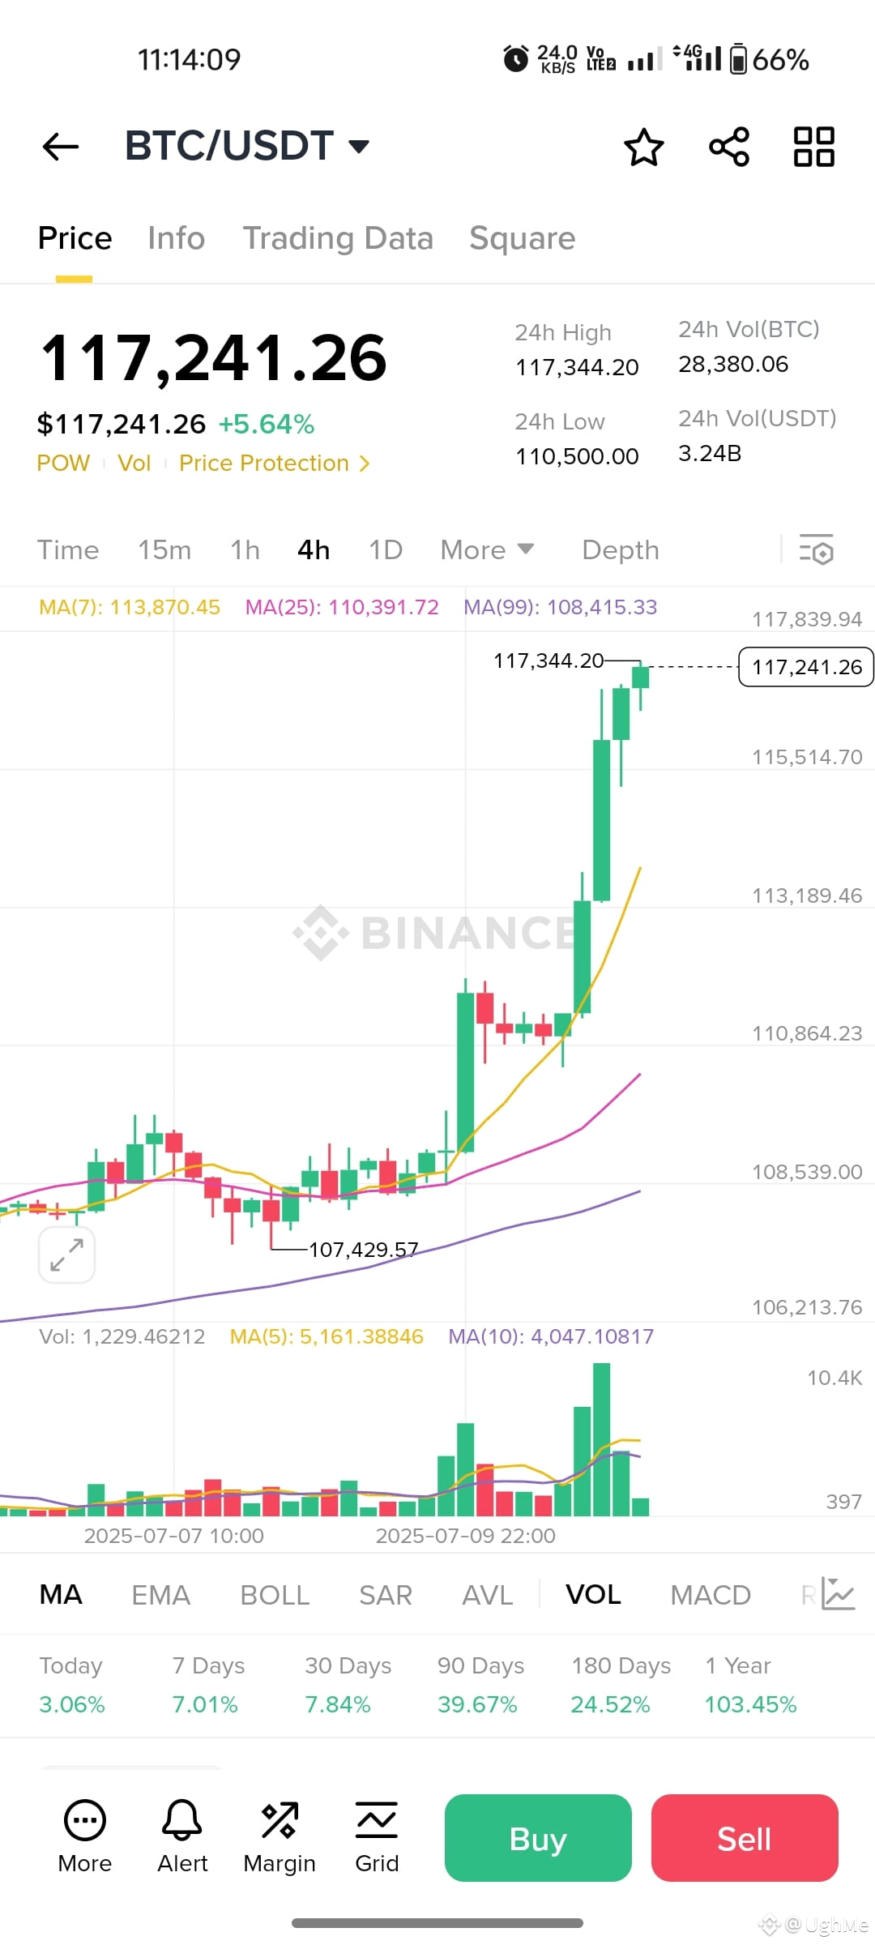Screen dimensions: 875x1945
Task: Open the POW tag link
Action: pyautogui.click(x=63, y=463)
